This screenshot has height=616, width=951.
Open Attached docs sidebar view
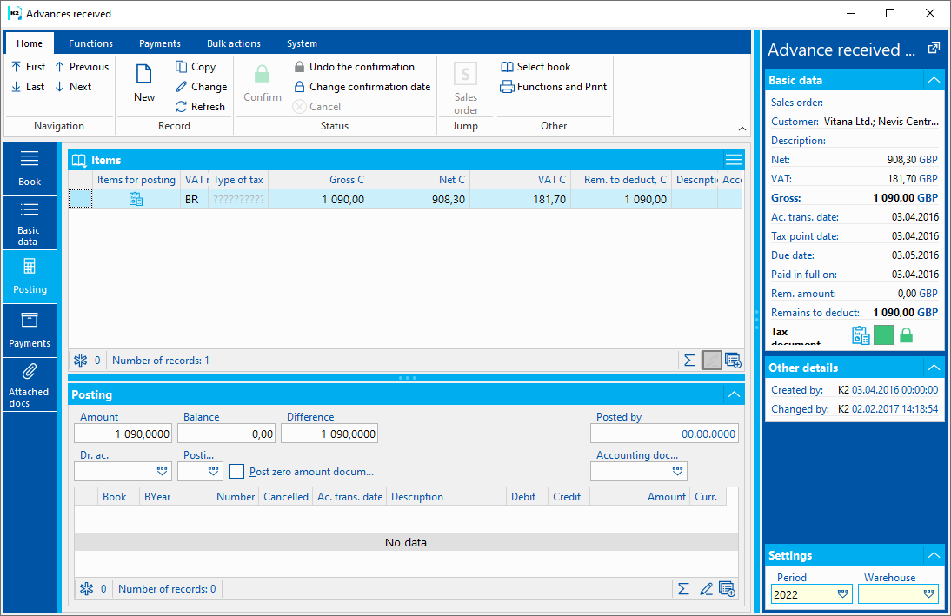coord(30,384)
